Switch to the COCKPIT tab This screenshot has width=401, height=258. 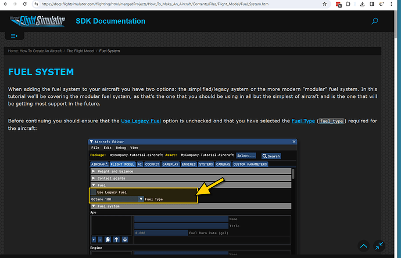(x=152, y=164)
